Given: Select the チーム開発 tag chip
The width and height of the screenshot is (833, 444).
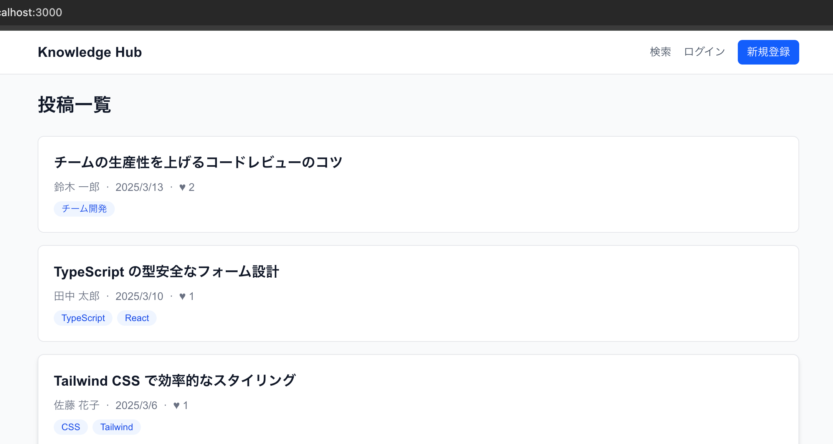Looking at the screenshot, I should [x=84, y=209].
